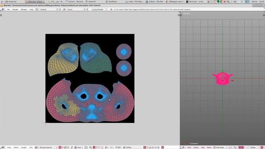Select the UV vertex select mode button
The width and height of the screenshot is (265, 149).
pos(94,147)
